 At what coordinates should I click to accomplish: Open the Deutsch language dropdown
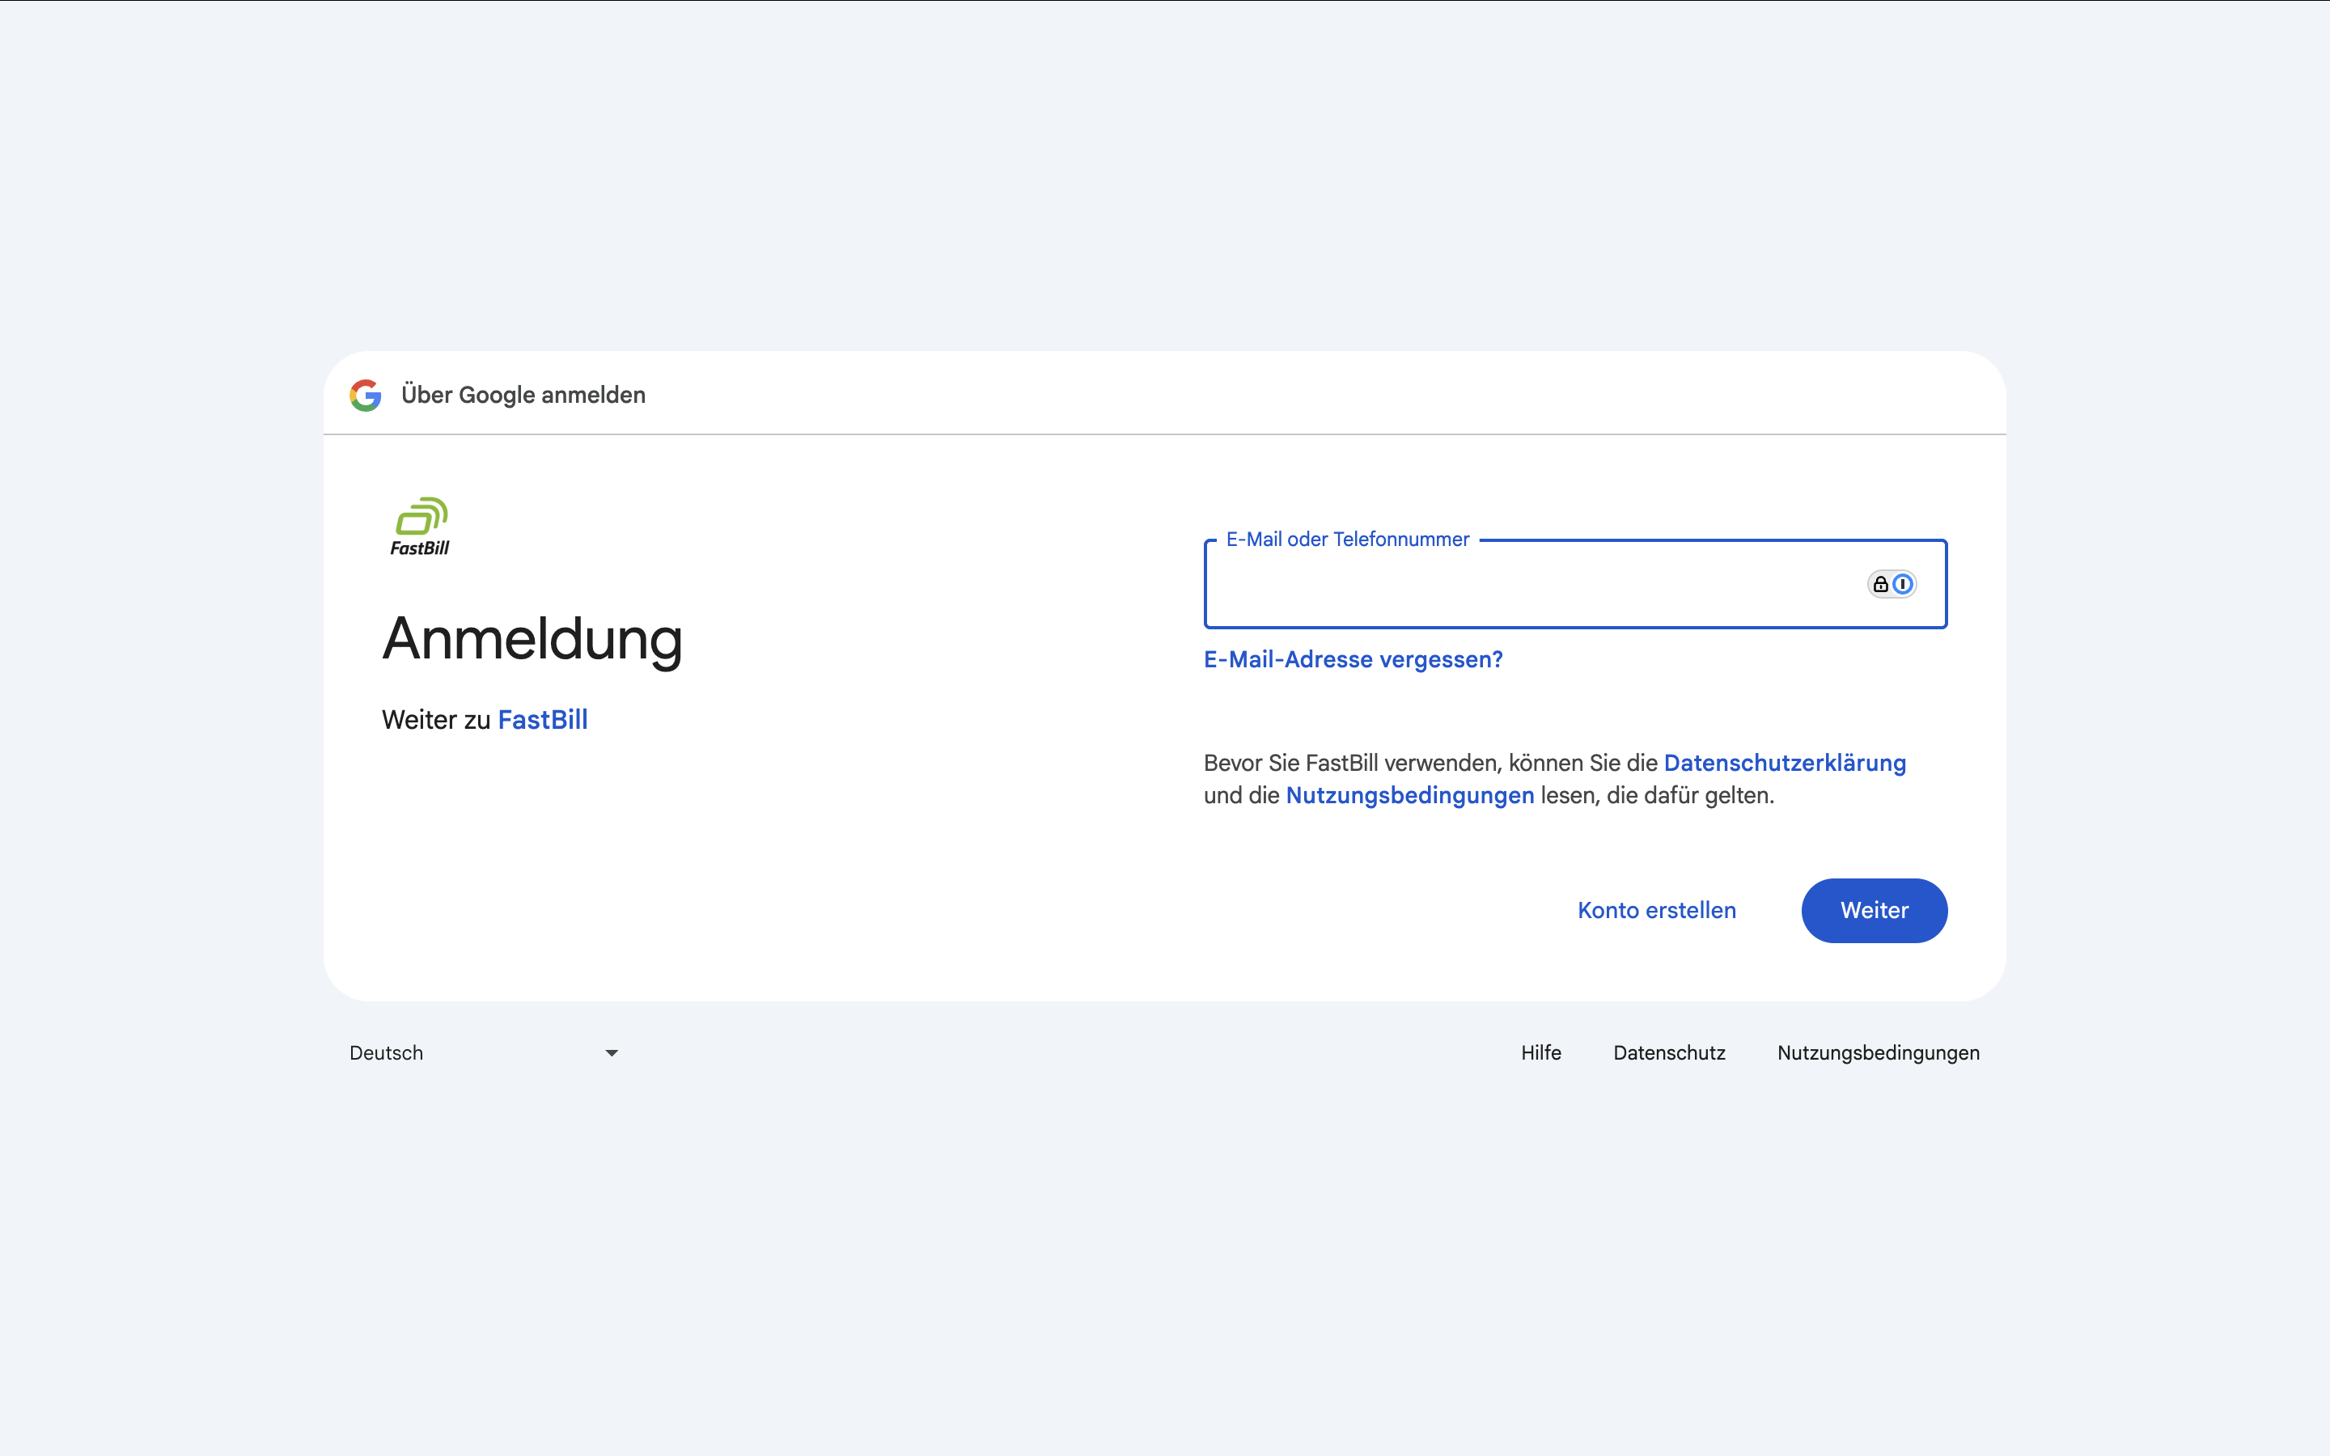coord(483,1052)
